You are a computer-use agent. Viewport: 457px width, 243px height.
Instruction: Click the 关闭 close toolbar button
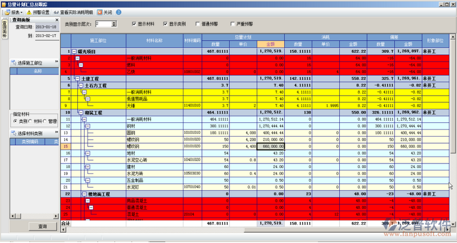tap(100, 12)
